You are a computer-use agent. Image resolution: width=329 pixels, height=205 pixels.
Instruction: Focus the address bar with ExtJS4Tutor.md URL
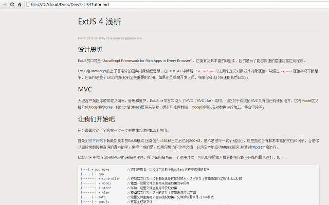[x=176, y=5]
